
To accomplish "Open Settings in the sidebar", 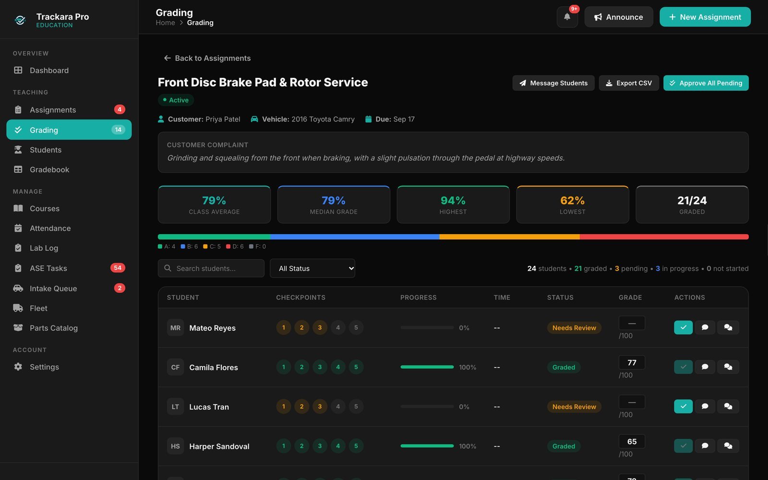I will click(69, 367).
